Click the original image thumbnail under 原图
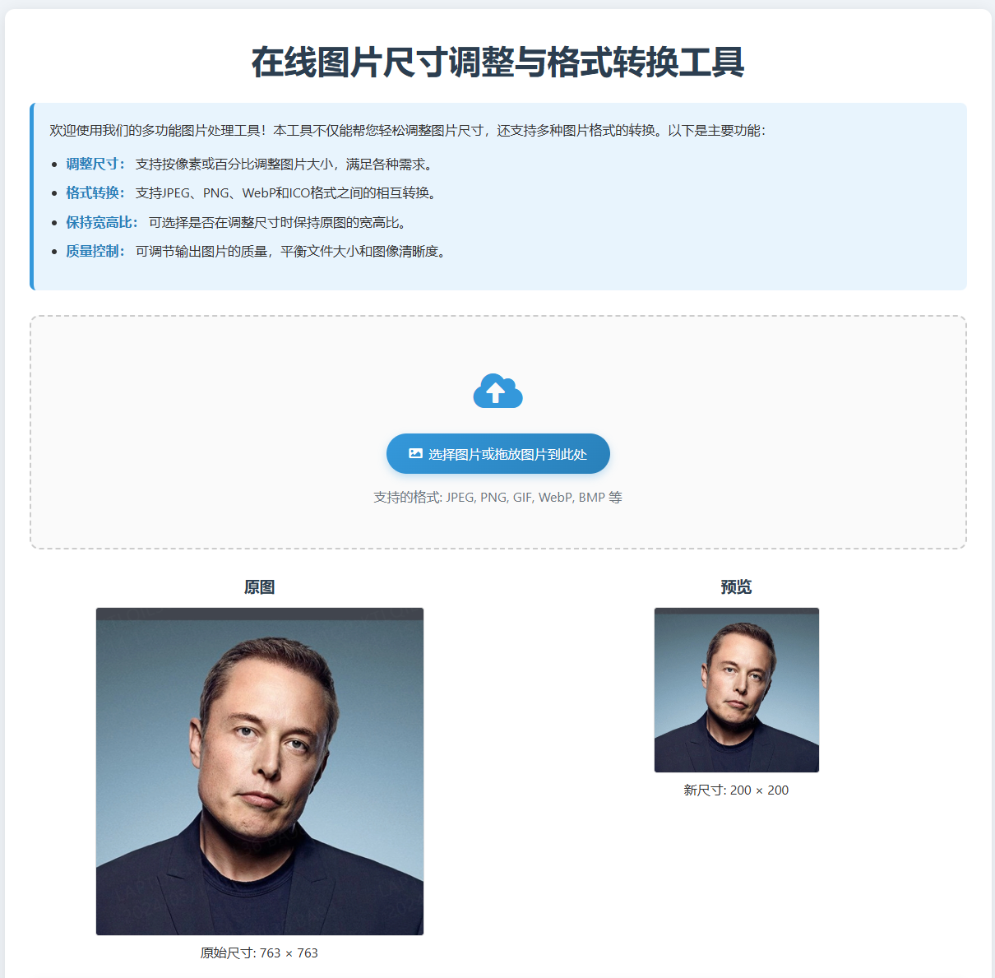This screenshot has width=995, height=978. point(260,772)
